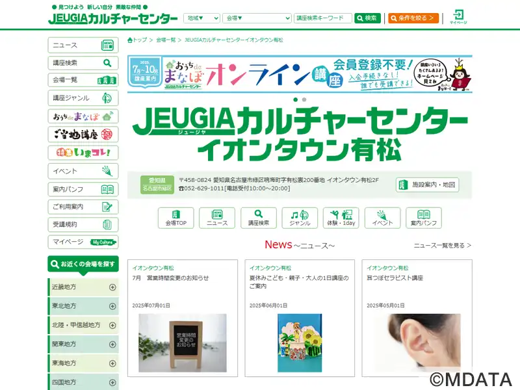The image size is (520, 390).
Task: Open the 案内パンフ icon button below address
Action: [424, 218]
